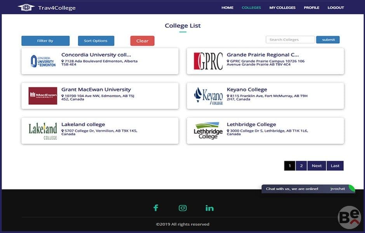Viewport: 365px width, 233px height.
Task: Open the Chat with us widget
Action: tap(308, 189)
